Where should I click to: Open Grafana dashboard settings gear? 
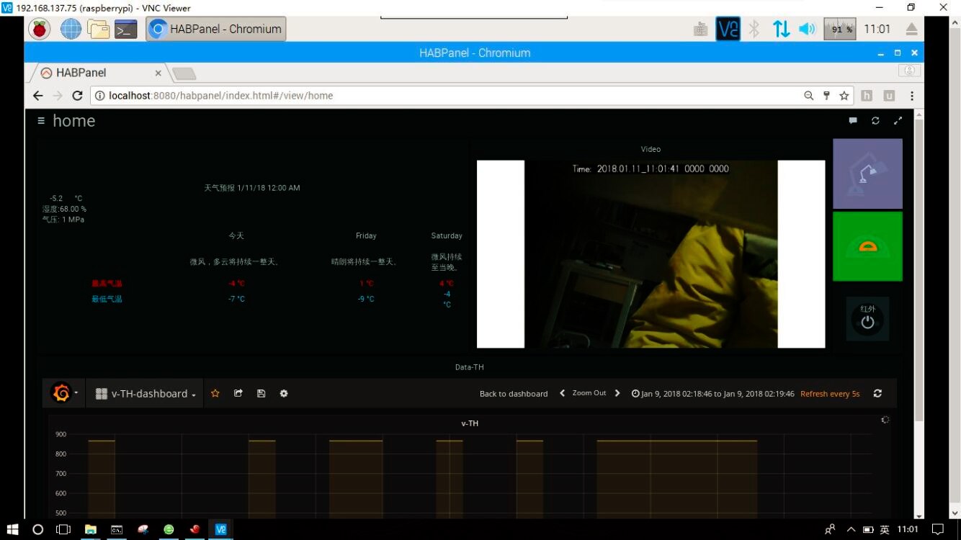284,394
